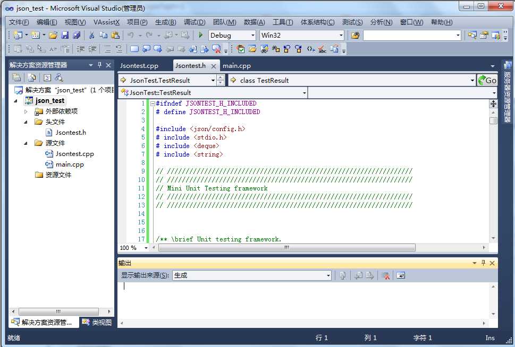Toggle auto-hide pin on Solution Explorer panel
515x347 pixels.
(x=100, y=65)
